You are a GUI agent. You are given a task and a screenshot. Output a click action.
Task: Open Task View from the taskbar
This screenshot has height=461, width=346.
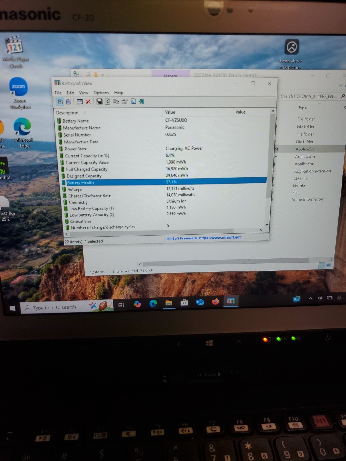(x=121, y=304)
